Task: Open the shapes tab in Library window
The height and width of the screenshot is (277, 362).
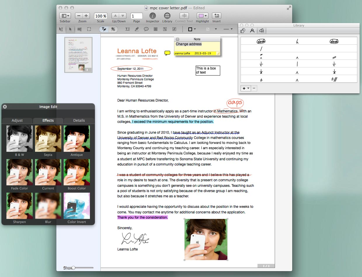Action: (243, 31)
